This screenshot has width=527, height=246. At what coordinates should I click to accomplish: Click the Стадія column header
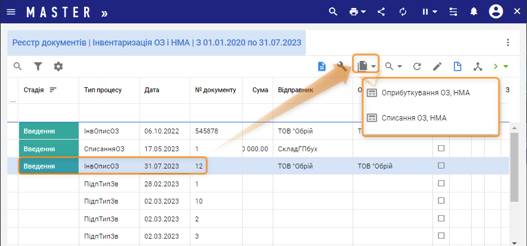[x=34, y=90]
